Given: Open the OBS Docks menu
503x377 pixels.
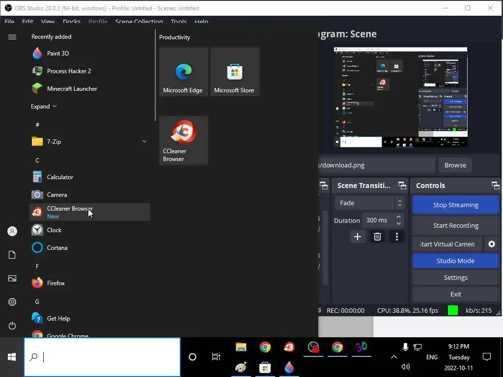Looking at the screenshot, I should (x=72, y=22).
